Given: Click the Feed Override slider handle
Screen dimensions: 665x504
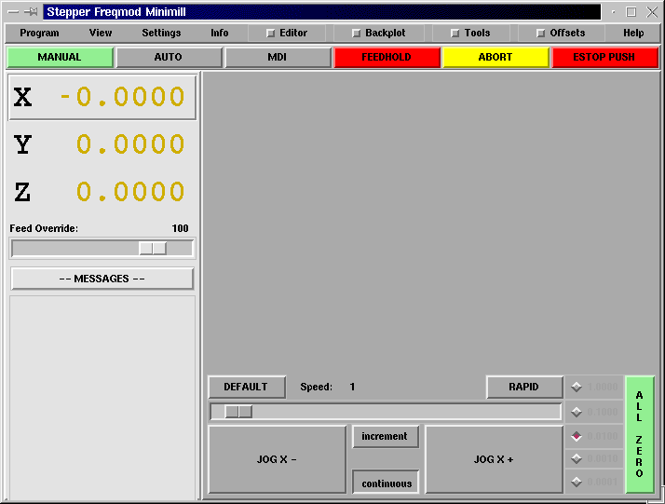Looking at the screenshot, I should [x=153, y=248].
